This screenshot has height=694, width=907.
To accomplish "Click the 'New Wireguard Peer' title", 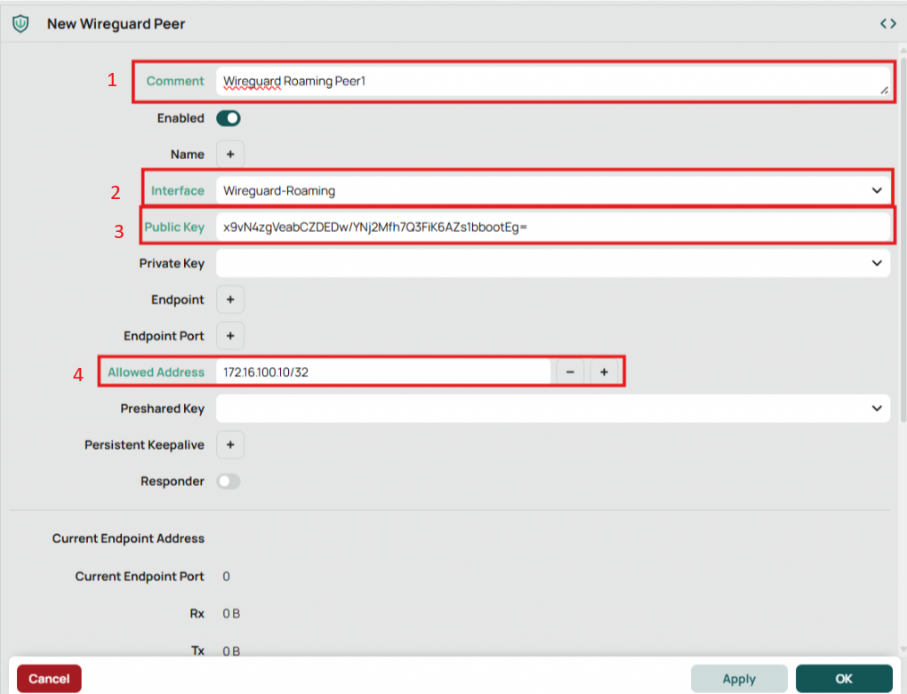I will pos(116,24).
